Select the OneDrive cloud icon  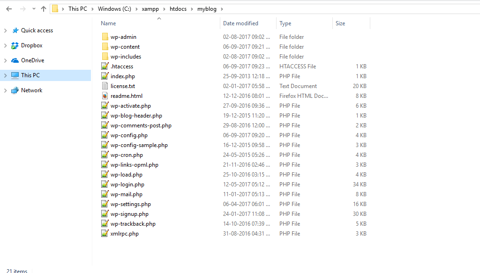tap(15, 60)
